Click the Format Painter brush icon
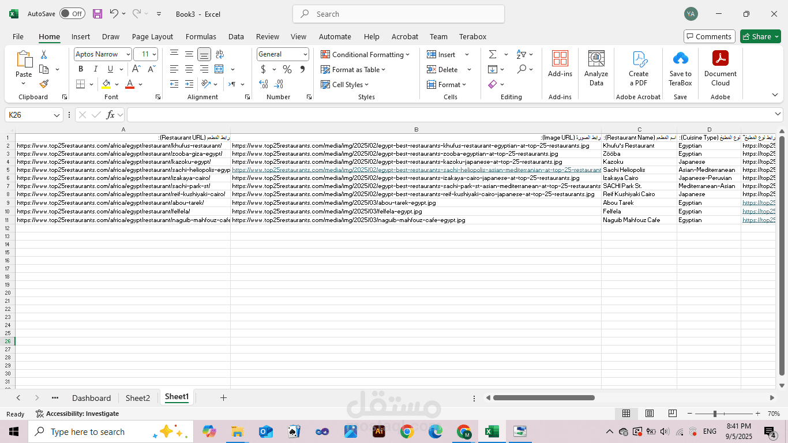 point(44,84)
